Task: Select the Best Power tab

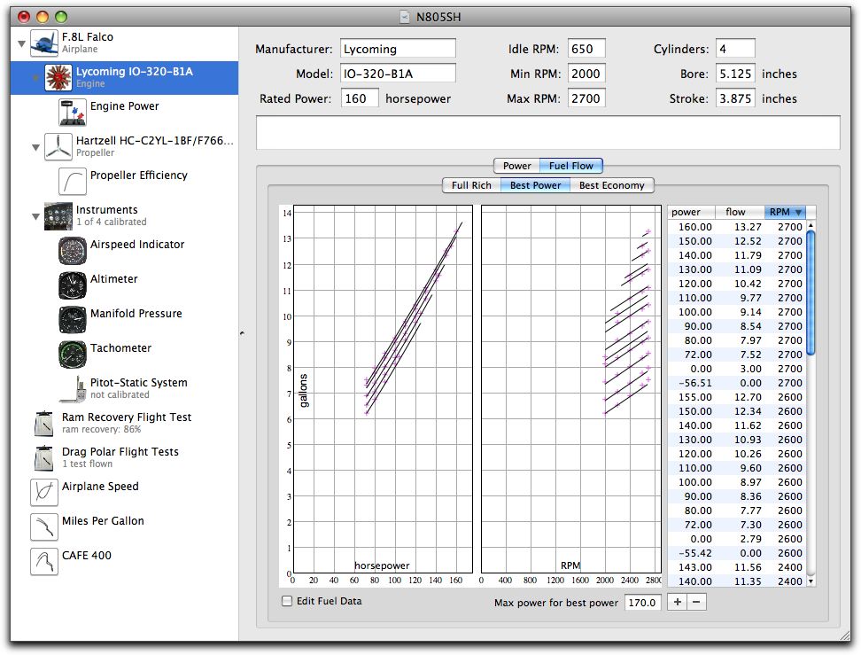Action: (535, 185)
